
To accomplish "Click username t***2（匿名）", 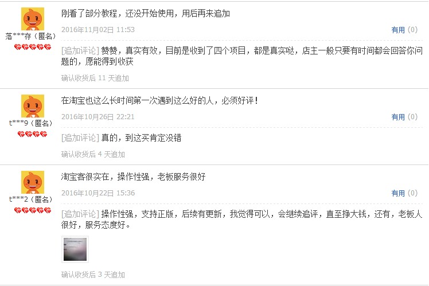I will 30,199.
